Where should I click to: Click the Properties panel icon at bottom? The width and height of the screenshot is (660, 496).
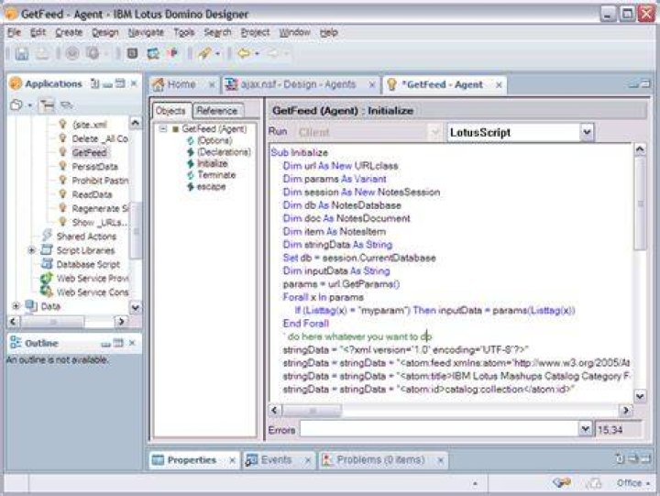point(158,460)
